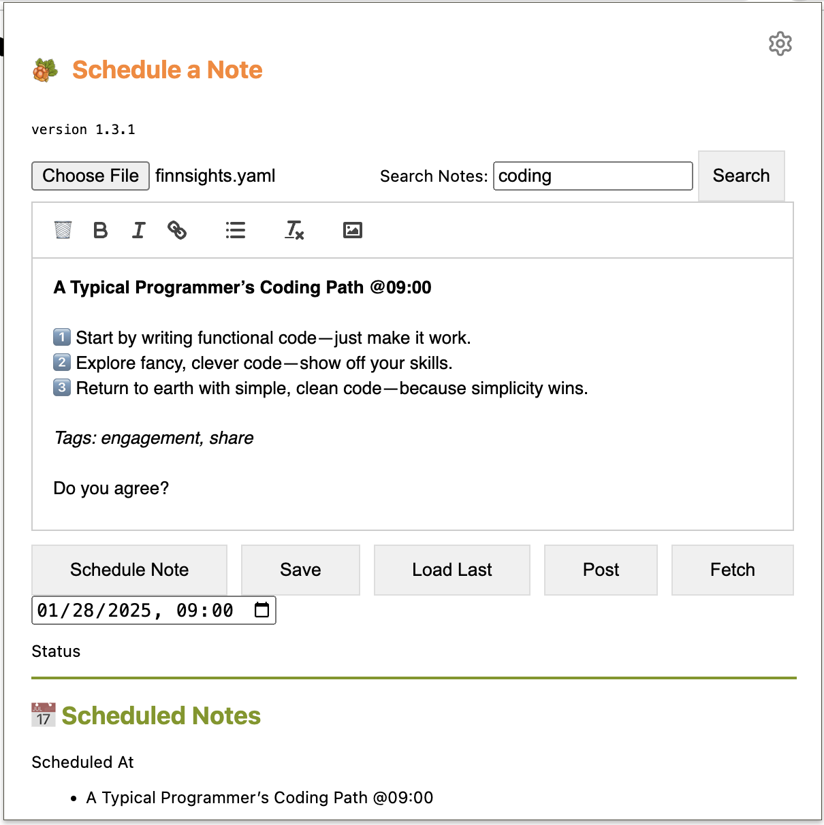Fetch notes with the Fetch button
The height and width of the screenshot is (825, 824).
pyautogui.click(x=732, y=570)
